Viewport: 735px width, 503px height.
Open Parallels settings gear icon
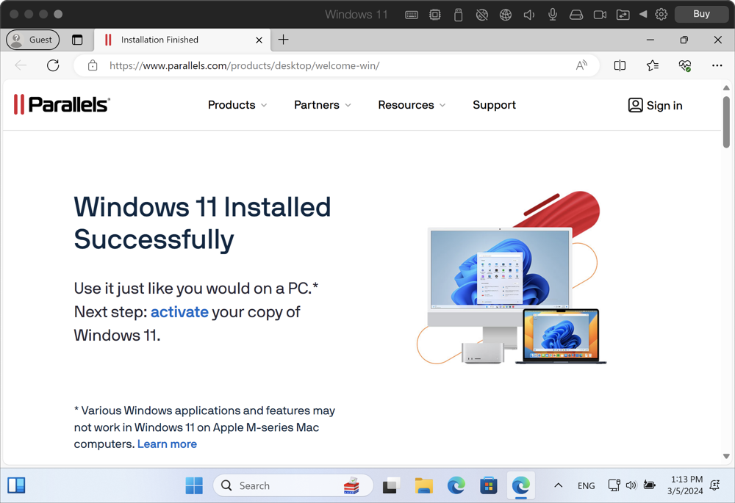661,14
